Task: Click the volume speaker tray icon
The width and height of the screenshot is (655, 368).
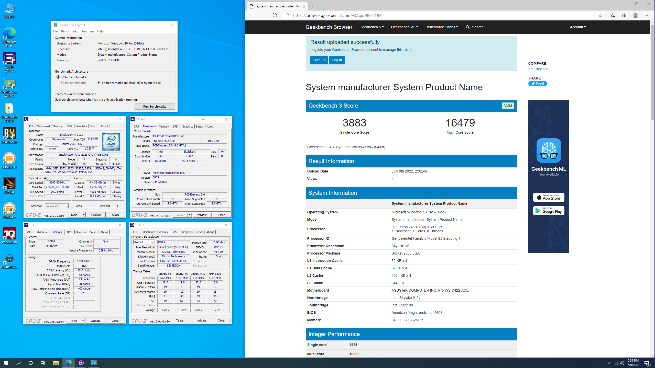Action: [x=622, y=363]
